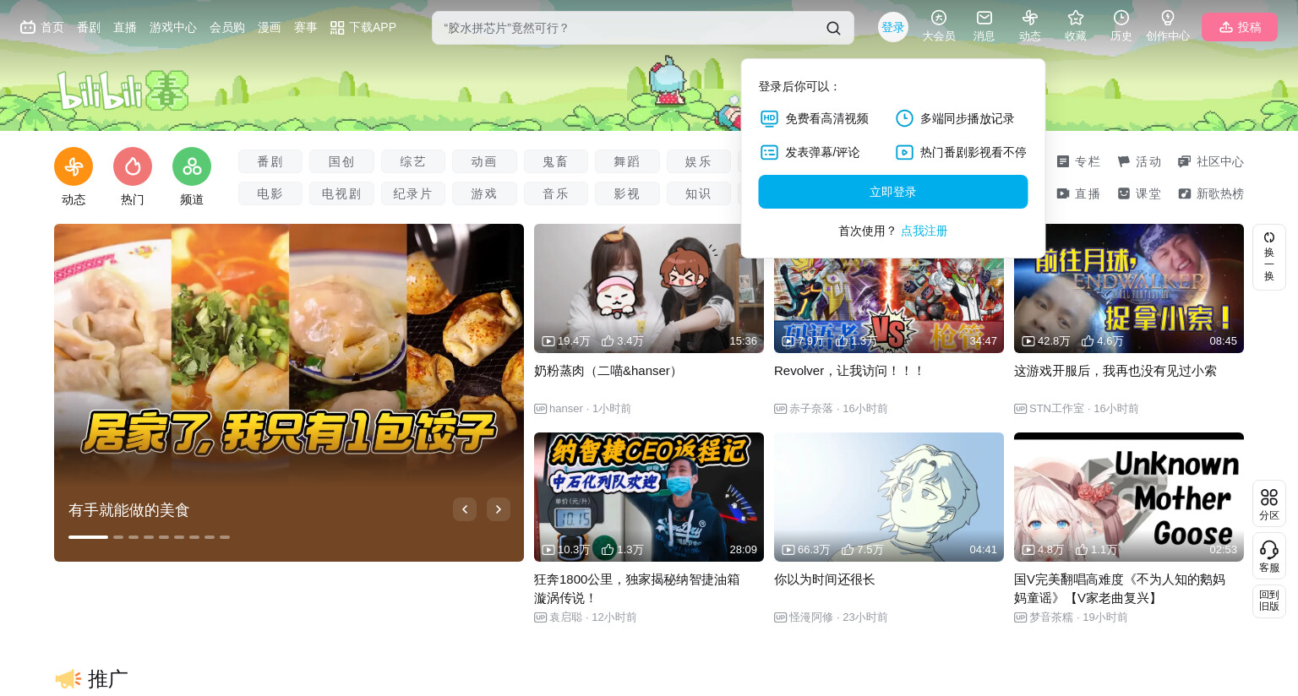
Task: Click uploader STN工作室 link
Action: tap(1056, 408)
